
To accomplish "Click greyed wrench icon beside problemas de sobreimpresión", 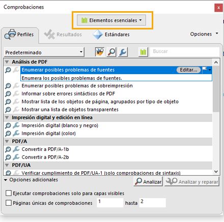I will point(16,85).
